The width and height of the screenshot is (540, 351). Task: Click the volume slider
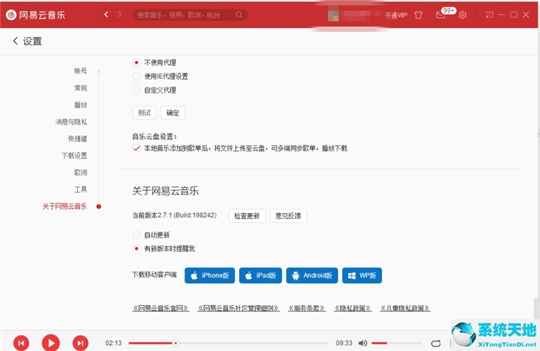(x=396, y=343)
